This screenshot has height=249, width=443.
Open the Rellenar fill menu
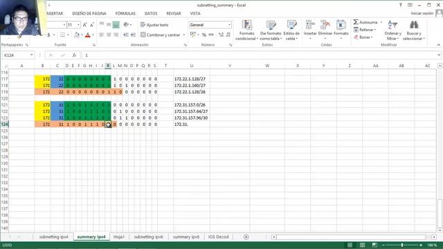(365, 30)
